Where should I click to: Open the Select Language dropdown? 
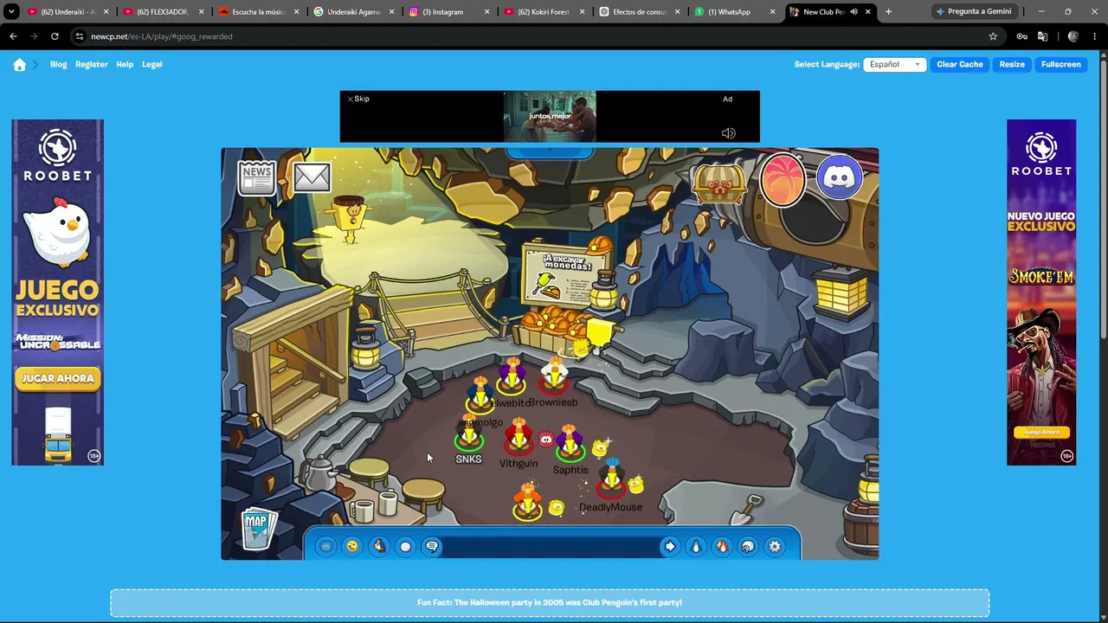895,65
